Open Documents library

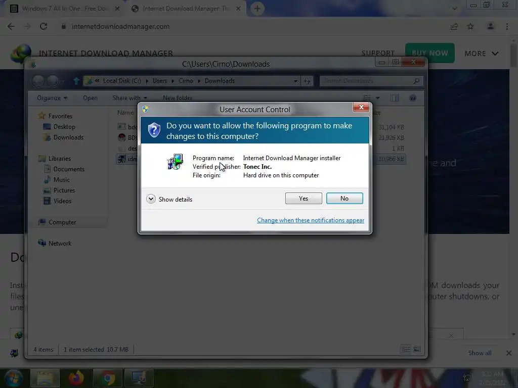69,169
